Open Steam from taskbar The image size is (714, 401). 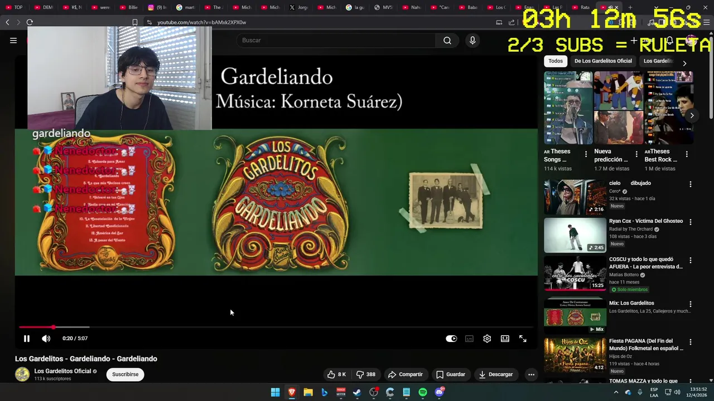click(357, 393)
